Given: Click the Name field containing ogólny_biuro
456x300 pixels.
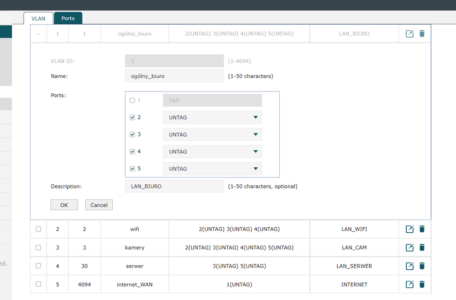Looking at the screenshot, I should click(174, 76).
